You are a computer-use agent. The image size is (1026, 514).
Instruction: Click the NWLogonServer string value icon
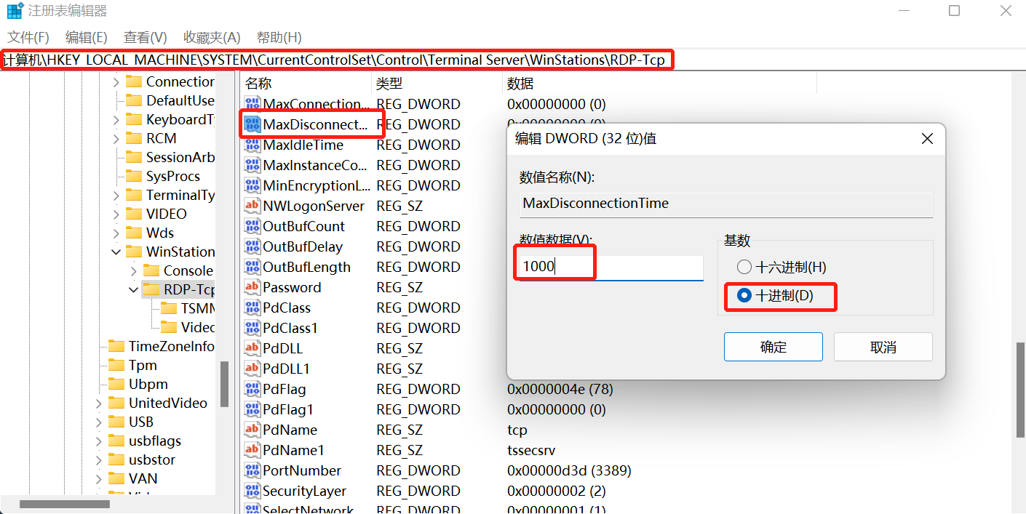pyautogui.click(x=252, y=206)
